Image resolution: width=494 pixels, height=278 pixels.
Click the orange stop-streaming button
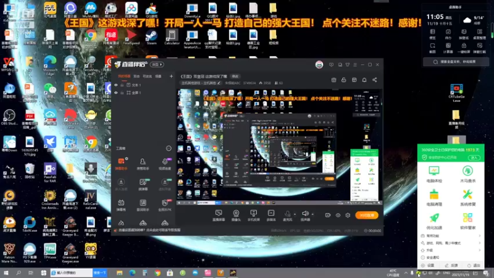[367, 215]
